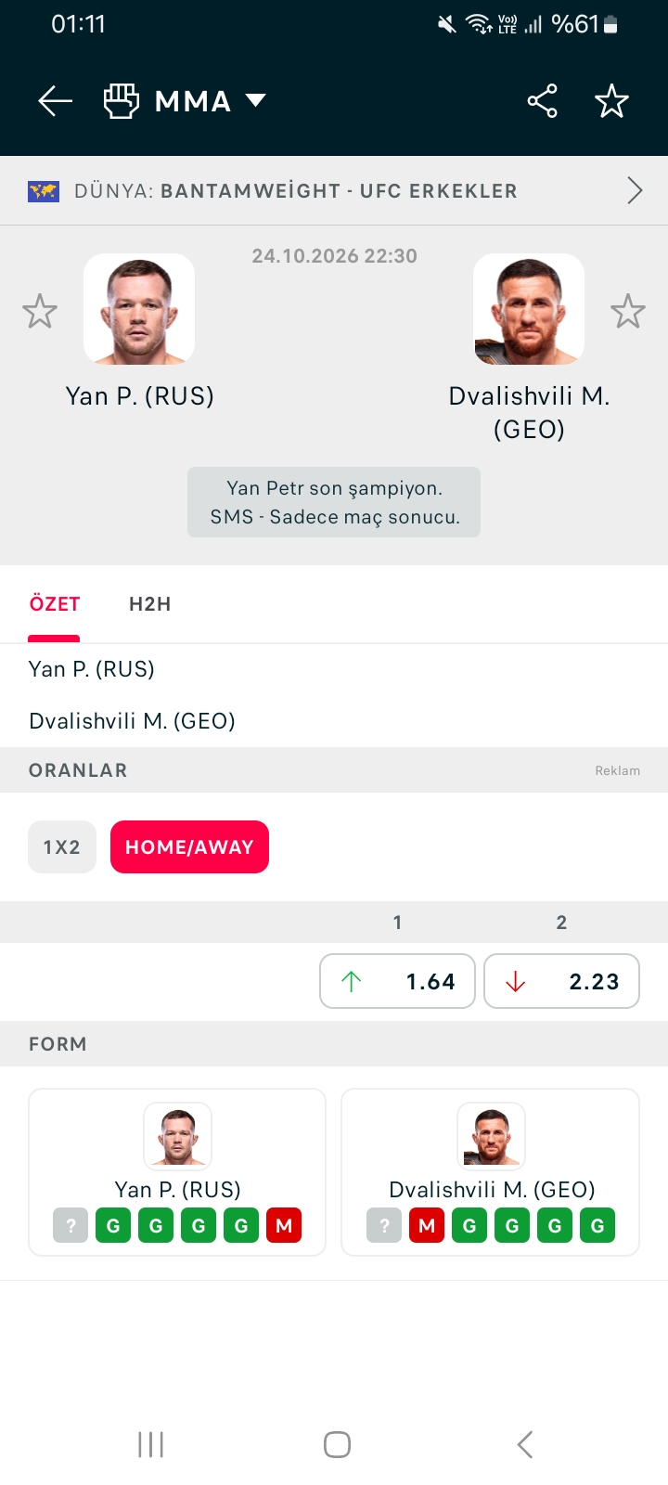Image resolution: width=668 pixels, height=1485 pixels.
Task: Open the share icon
Action: click(x=543, y=100)
